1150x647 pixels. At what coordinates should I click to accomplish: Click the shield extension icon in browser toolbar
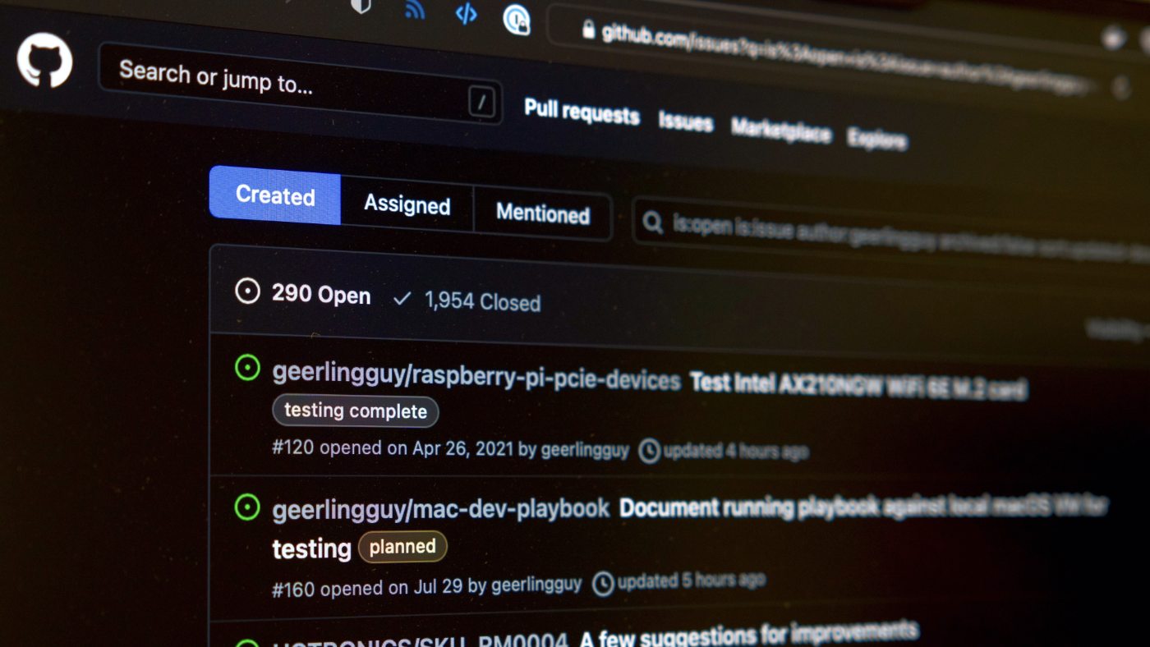(x=361, y=6)
